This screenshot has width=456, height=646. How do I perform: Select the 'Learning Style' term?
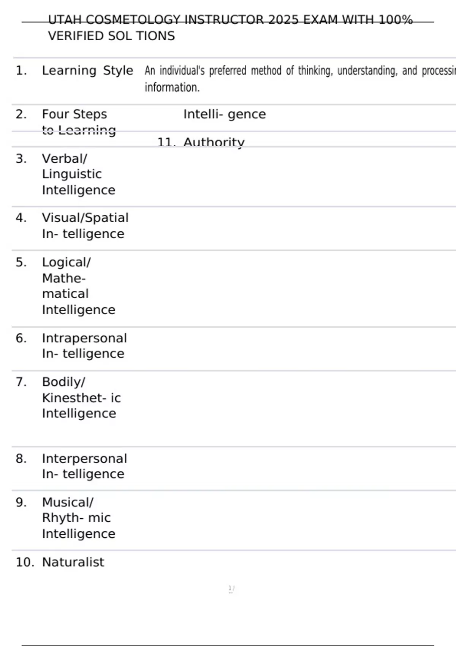pyautogui.click(x=87, y=71)
